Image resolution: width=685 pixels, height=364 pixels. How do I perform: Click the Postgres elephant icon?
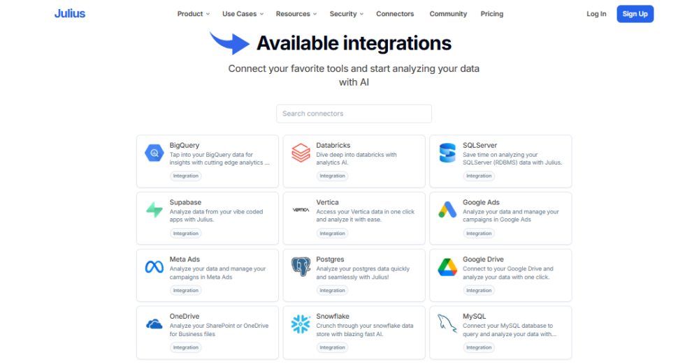pyautogui.click(x=301, y=267)
